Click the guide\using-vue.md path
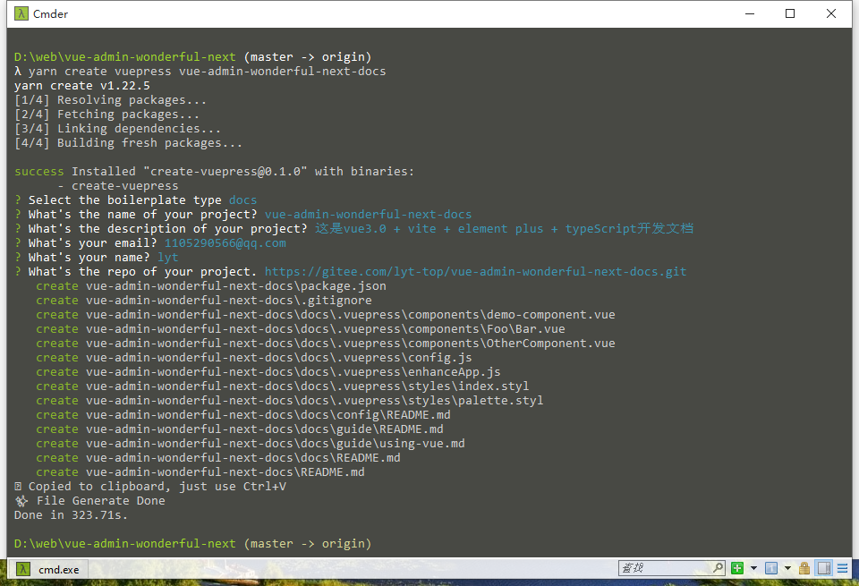The height and width of the screenshot is (586, 859). (276, 443)
